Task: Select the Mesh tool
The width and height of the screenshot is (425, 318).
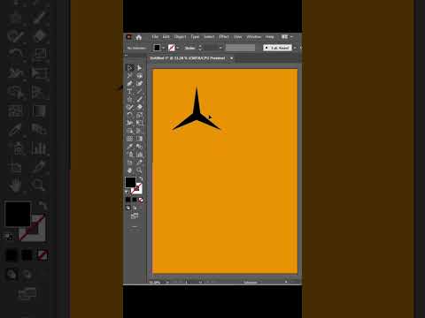Action: coord(130,139)
